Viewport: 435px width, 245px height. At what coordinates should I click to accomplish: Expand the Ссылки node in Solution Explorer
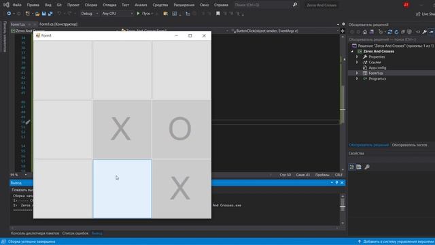[x=357, y=62]
